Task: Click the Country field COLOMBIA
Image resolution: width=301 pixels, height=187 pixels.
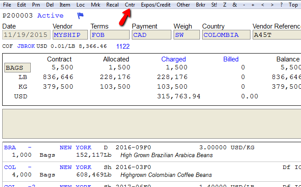Action: click(x=226, y=35)
